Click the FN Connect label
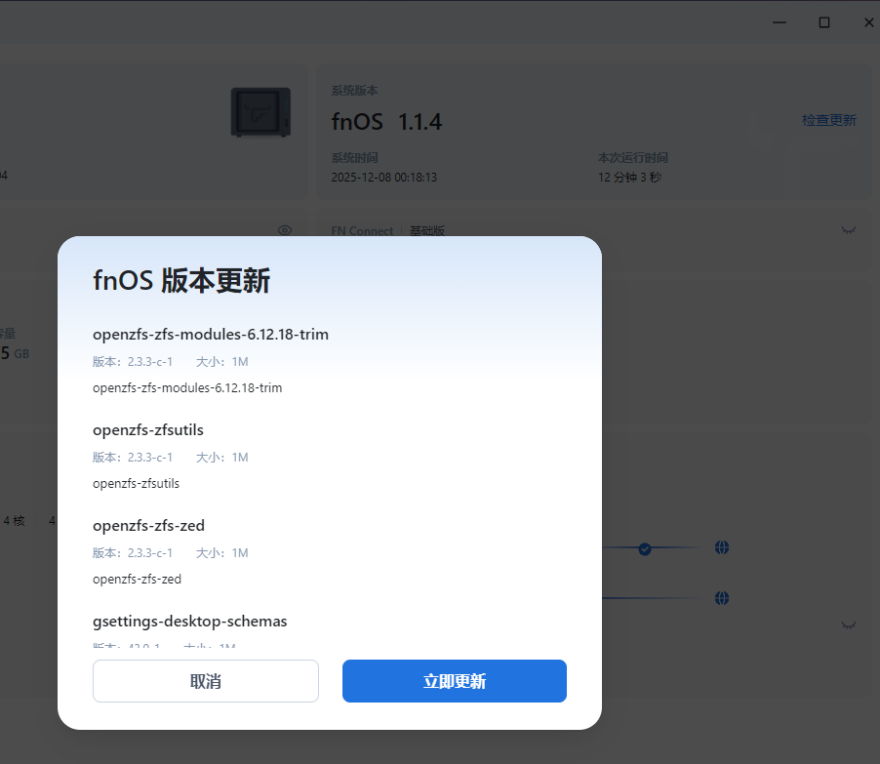Image resolution: width=880 pixels, height=764 pixels. (362, 230)
